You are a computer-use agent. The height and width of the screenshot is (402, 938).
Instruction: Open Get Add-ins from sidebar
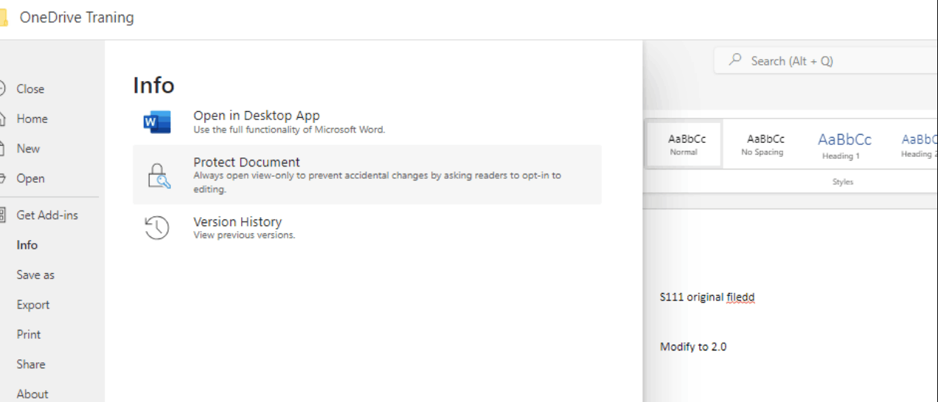tap(47, 215)
